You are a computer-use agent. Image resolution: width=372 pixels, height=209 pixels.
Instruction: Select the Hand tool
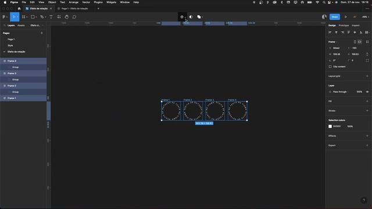coord(67,17)
